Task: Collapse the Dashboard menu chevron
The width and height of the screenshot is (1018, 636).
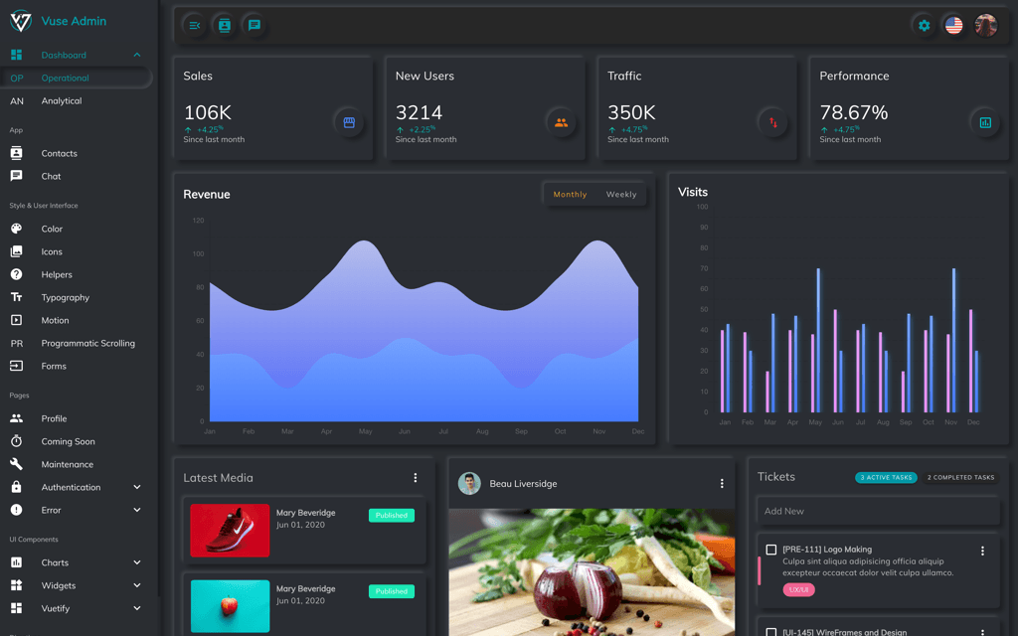Action: point(137,55)
